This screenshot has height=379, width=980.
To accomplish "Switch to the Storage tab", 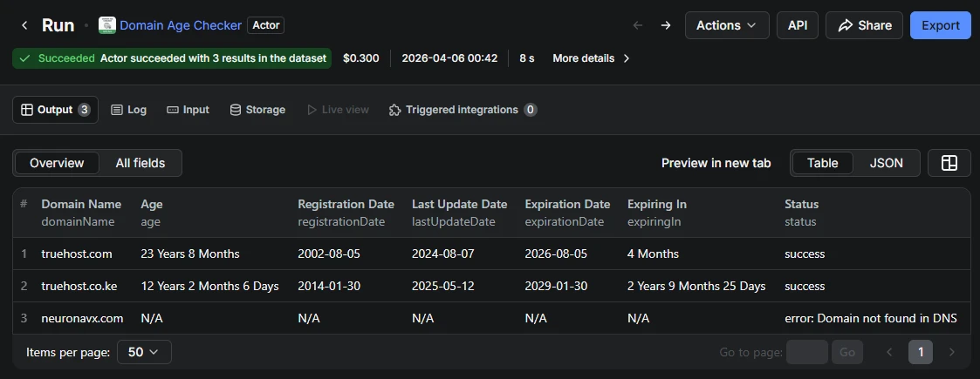I will [257, 110].
